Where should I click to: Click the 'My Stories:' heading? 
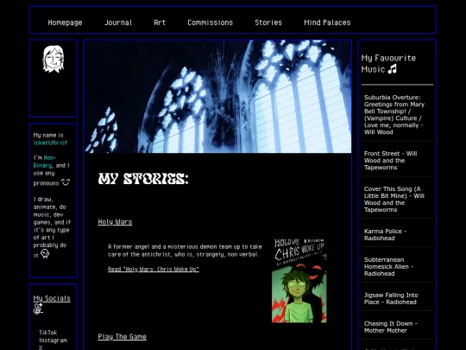[x=143, y=179]
